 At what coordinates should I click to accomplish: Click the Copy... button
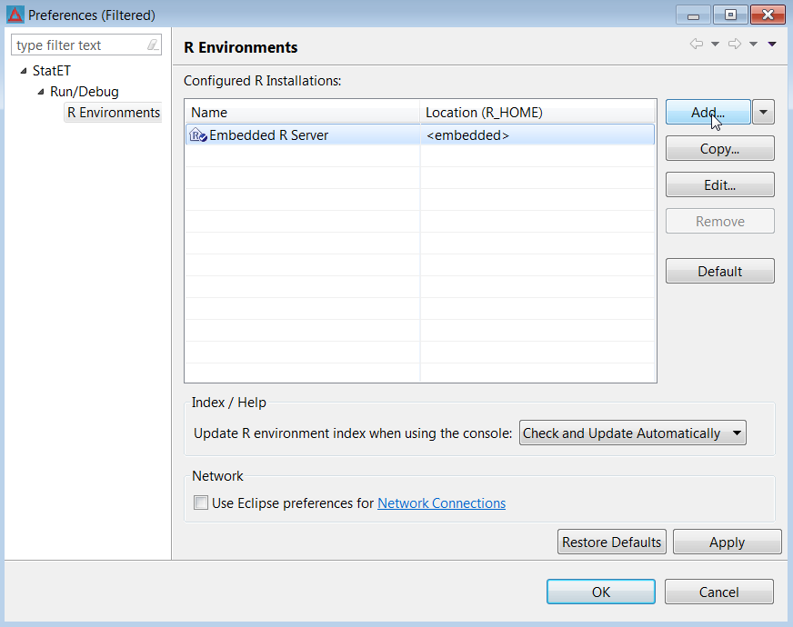[719, 148]
